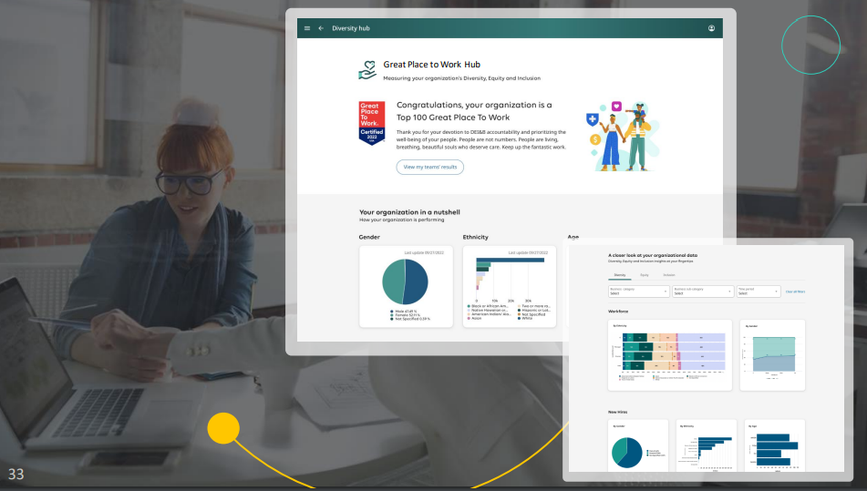This screenshot has height=491, width=867.
Task: Expand the Business sub-category dropdown
Action: coord(702,292)
